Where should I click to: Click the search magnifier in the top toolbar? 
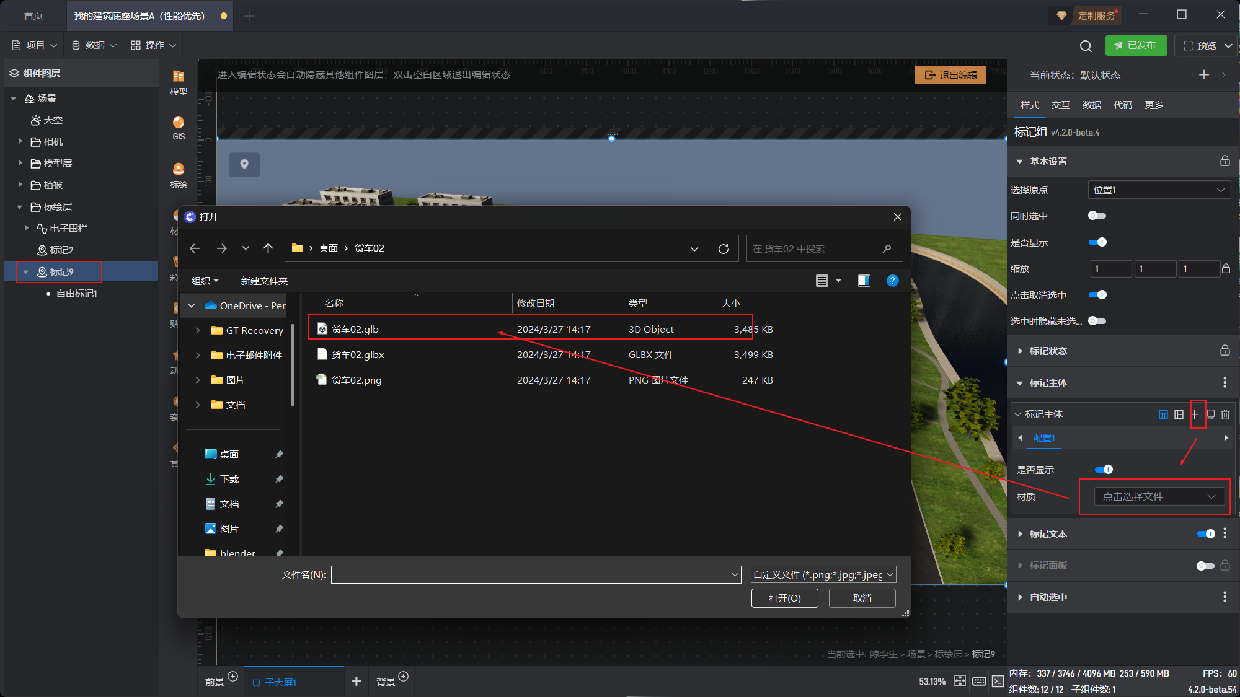tap(1085, 46)
